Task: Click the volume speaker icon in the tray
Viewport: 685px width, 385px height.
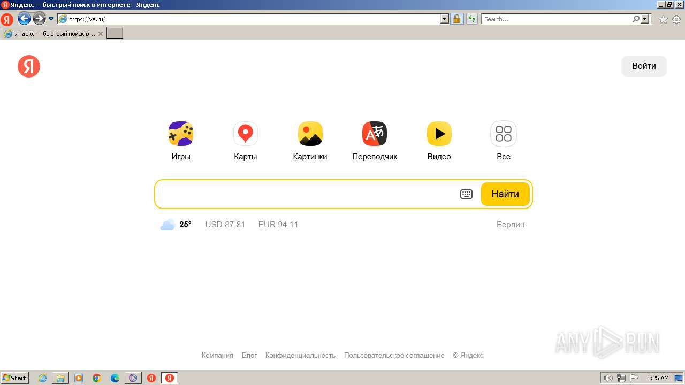Action: [608, 378]
